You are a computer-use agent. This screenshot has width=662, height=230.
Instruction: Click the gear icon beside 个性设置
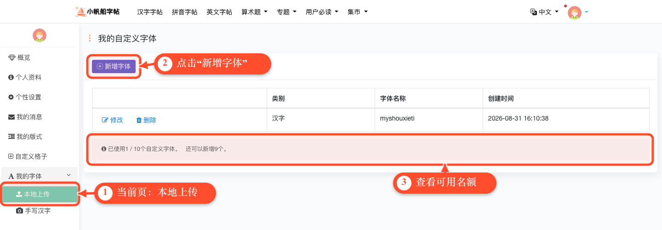pos(11,97)
